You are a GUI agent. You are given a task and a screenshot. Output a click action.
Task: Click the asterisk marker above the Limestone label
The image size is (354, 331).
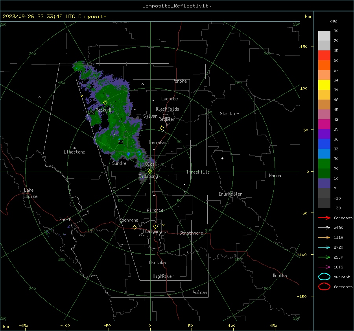tap(74, 148)
